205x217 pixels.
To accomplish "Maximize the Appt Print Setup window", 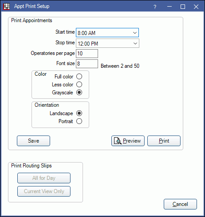I will (183, 7).
